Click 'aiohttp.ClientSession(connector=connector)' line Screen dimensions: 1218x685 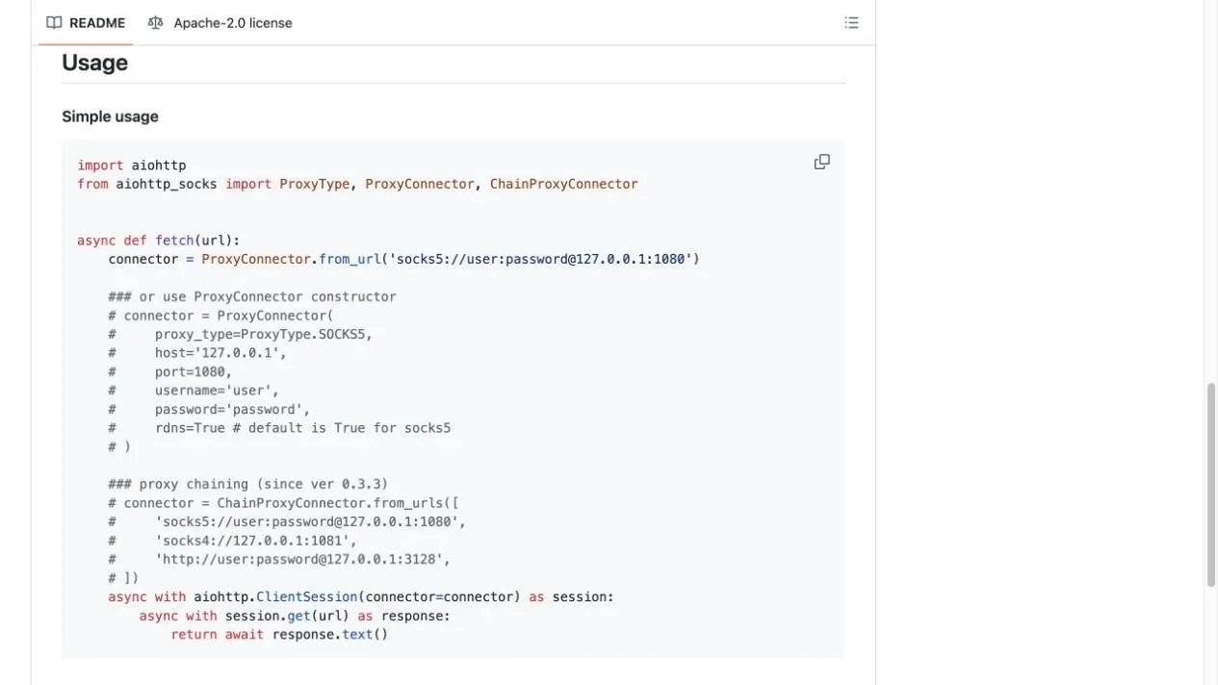pos(361,596)
